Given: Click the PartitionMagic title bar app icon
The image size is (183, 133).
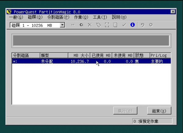Looking at the screenshot, I should (x=9, y=12).
